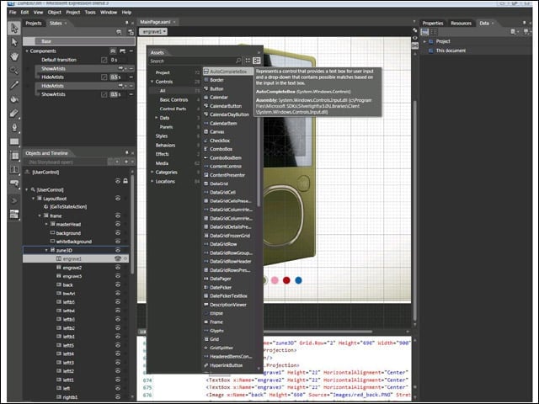Pick the red color dot

click(286, 280)
